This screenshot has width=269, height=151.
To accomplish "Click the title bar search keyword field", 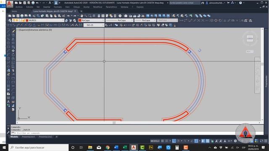I will pos(185,3).
